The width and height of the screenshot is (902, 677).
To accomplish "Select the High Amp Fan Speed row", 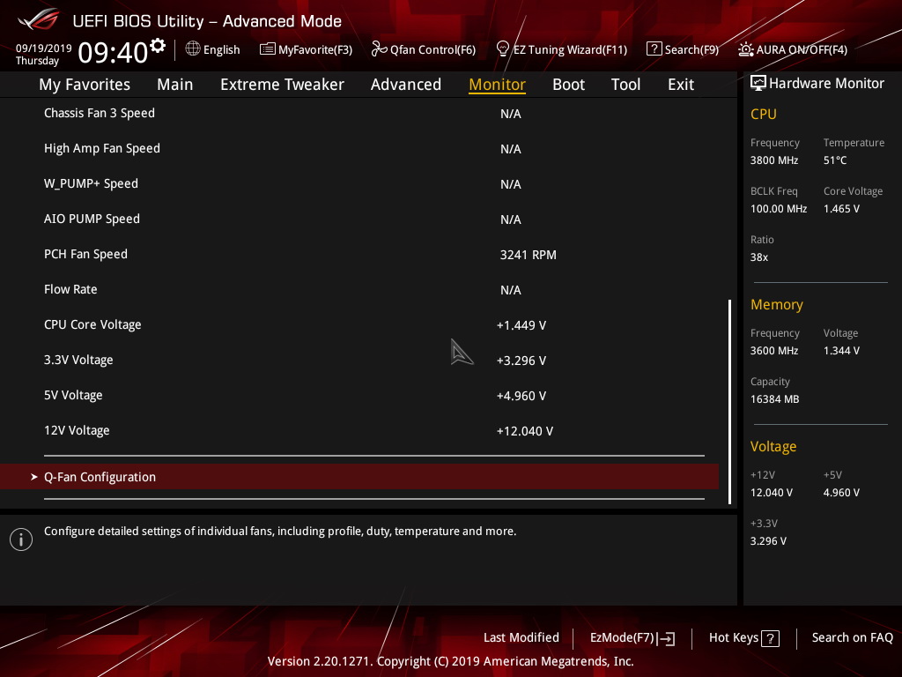I will [x=359, y=148].
